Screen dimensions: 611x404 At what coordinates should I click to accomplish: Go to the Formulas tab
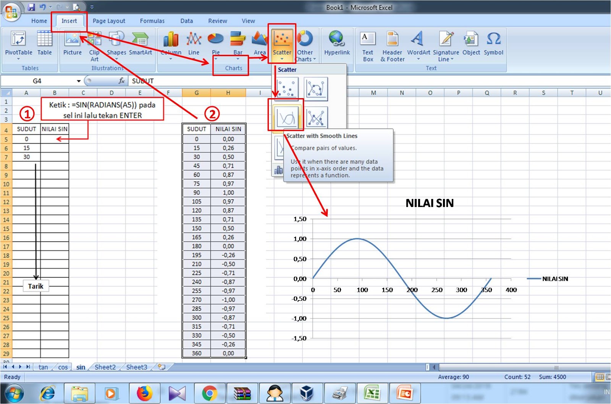click(x=152, y=21)
